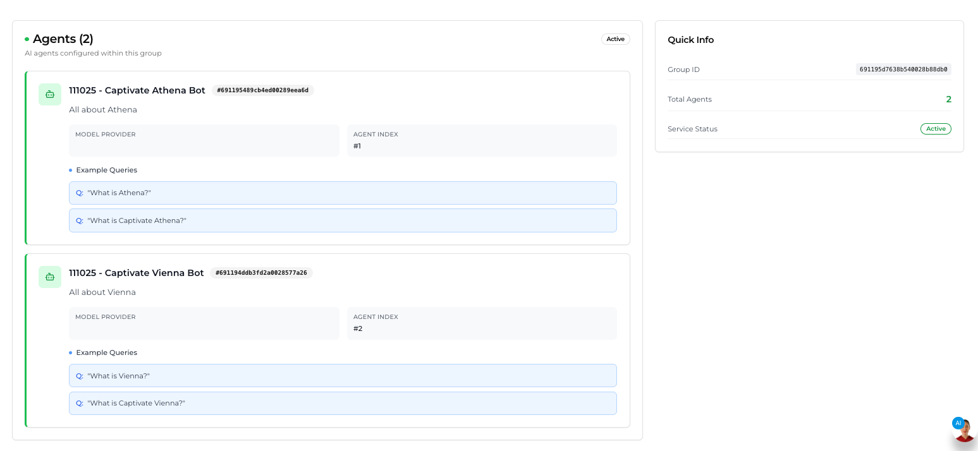The width and height of the screenshot is (978, 451).
Task: Select the Q icon beside "What is Captivate Vienna?"
Action: [x=79, y=403]
